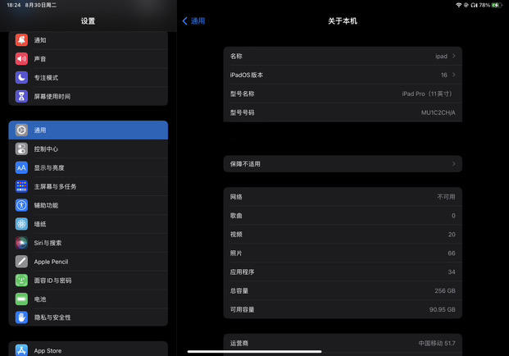Open Siri与搜索 settings
The width and height of the screenshot is (509, 356).
click(x=89, y=243)
